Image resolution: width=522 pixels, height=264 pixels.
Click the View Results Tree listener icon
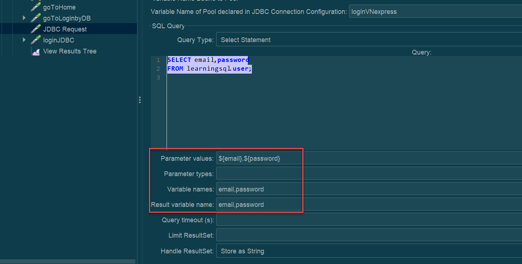click(36, 51)
